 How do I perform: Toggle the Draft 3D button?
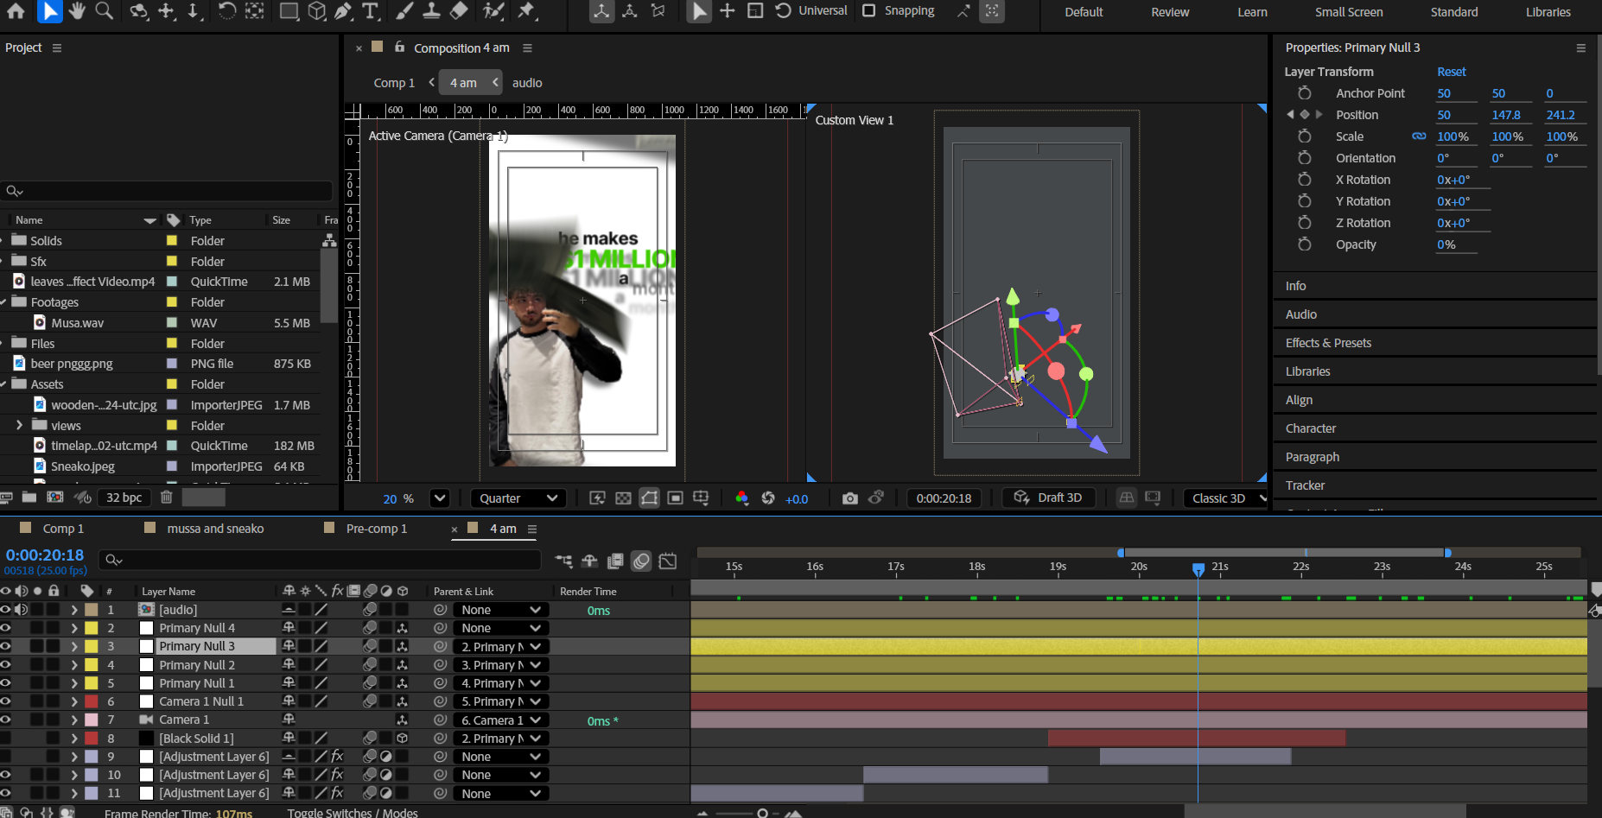1048,498
